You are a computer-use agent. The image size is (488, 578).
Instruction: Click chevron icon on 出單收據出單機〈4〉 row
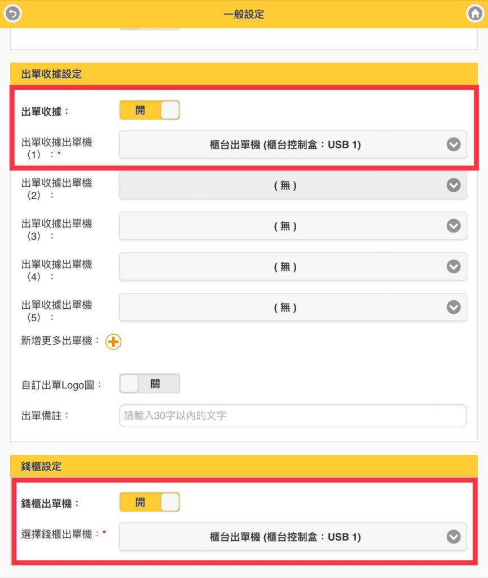tap(454, 266)
